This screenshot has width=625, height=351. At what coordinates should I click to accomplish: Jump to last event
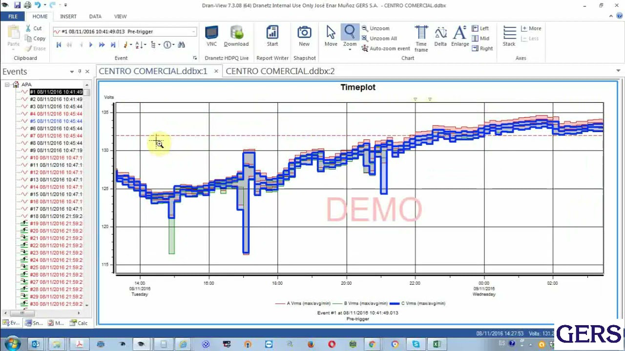(113, 45)
